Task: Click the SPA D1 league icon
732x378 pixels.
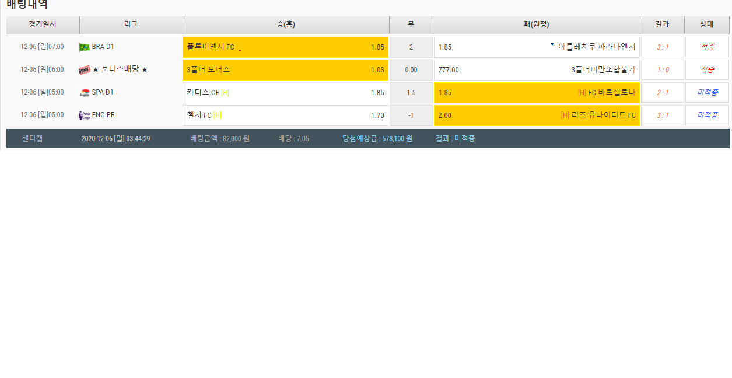Action: [x=85, y=93]
